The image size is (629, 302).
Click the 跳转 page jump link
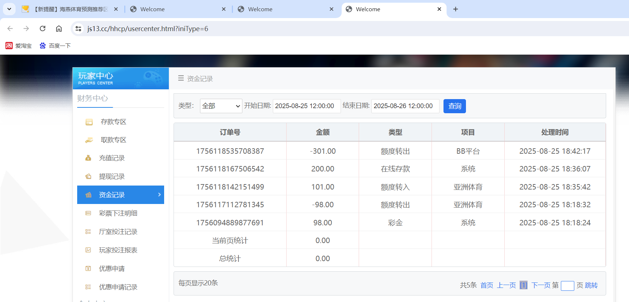(591, 285)
